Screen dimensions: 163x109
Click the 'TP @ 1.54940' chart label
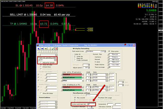(19, 24)
